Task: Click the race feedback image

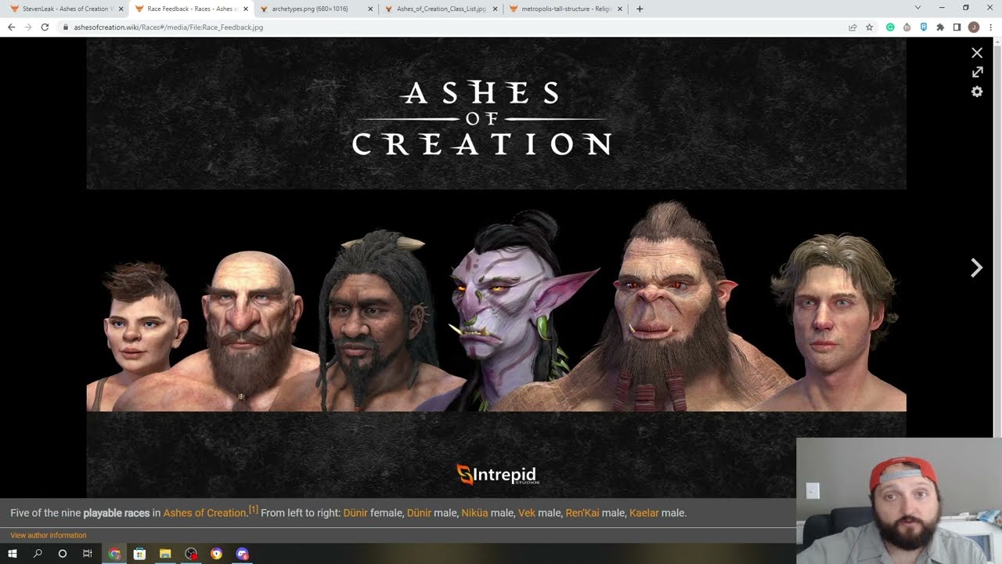Action: [x=496, y=268]
